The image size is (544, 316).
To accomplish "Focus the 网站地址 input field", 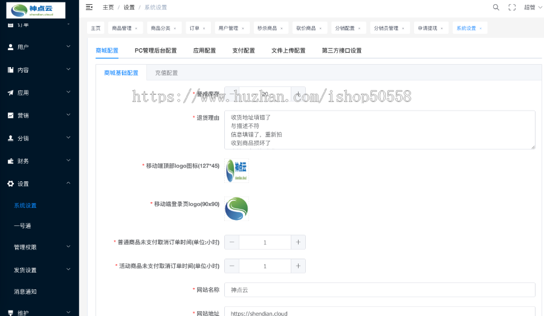I will point(380,311).
